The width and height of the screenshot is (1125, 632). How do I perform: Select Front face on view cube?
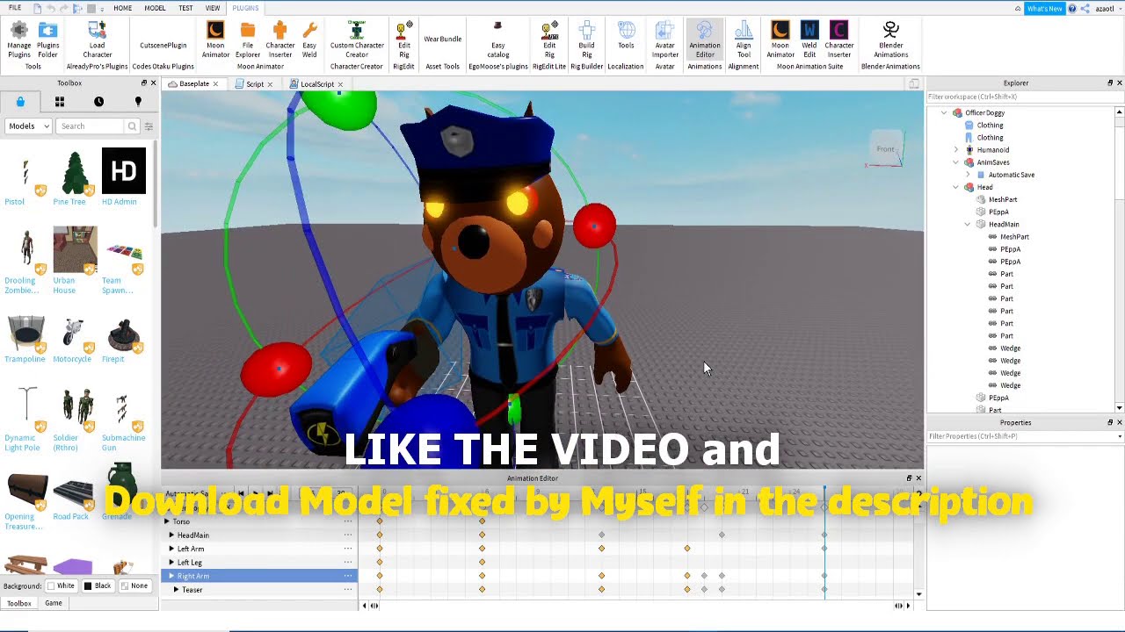pyautogui.click(x=885, y=149)
